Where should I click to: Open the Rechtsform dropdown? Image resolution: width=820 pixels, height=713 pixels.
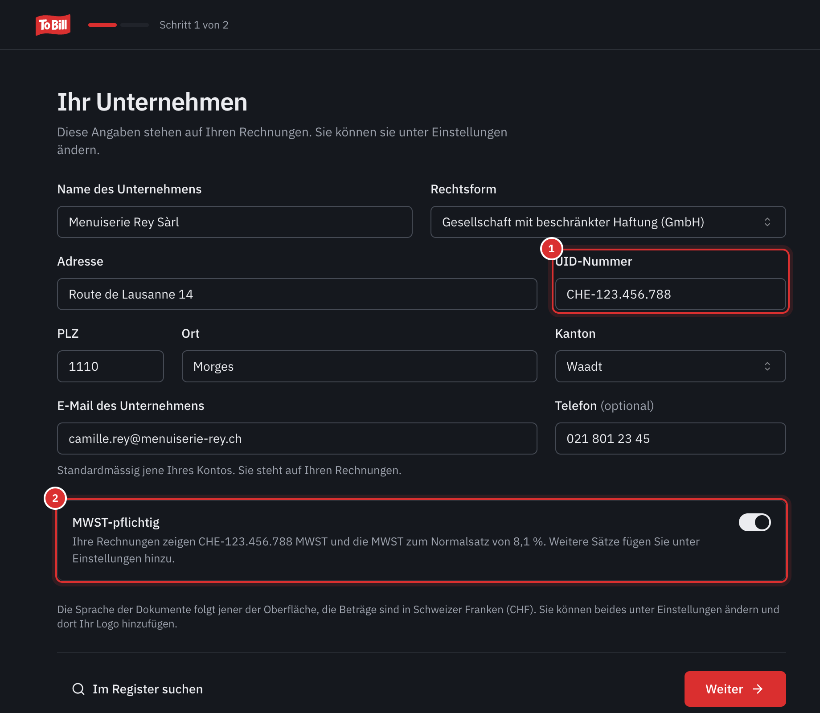pos(608,222)
